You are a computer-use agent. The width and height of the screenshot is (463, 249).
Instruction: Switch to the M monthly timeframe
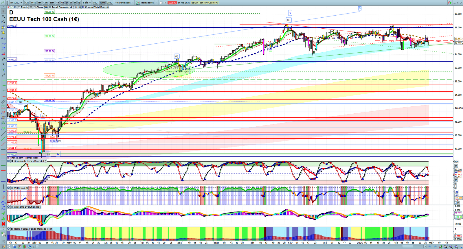coord(75,3)
